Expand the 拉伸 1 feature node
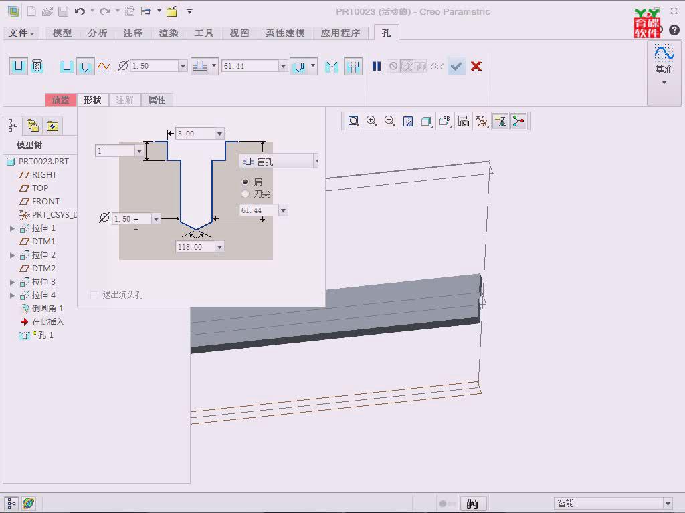685x513 pixels. pyautogui.click(x=12, y=228)
